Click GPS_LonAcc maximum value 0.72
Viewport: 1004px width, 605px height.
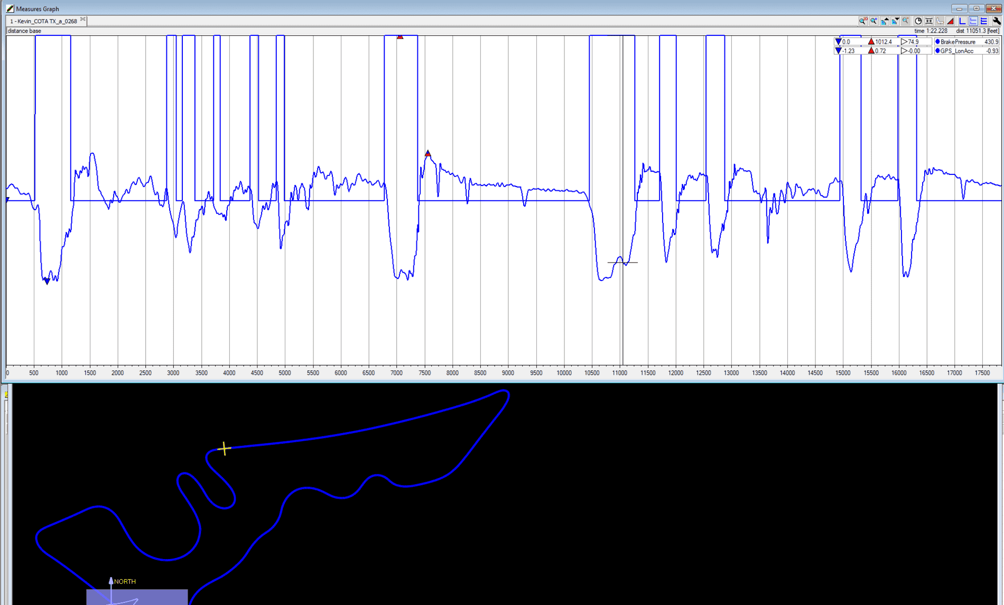point(880,51)
